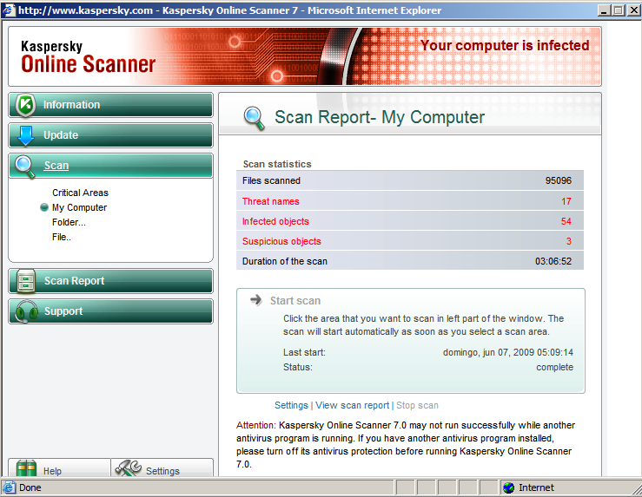Image resolution: width=642 pixels, height=497 pixels.
Task: Open the Scan section
Action: tap(110, 166)
